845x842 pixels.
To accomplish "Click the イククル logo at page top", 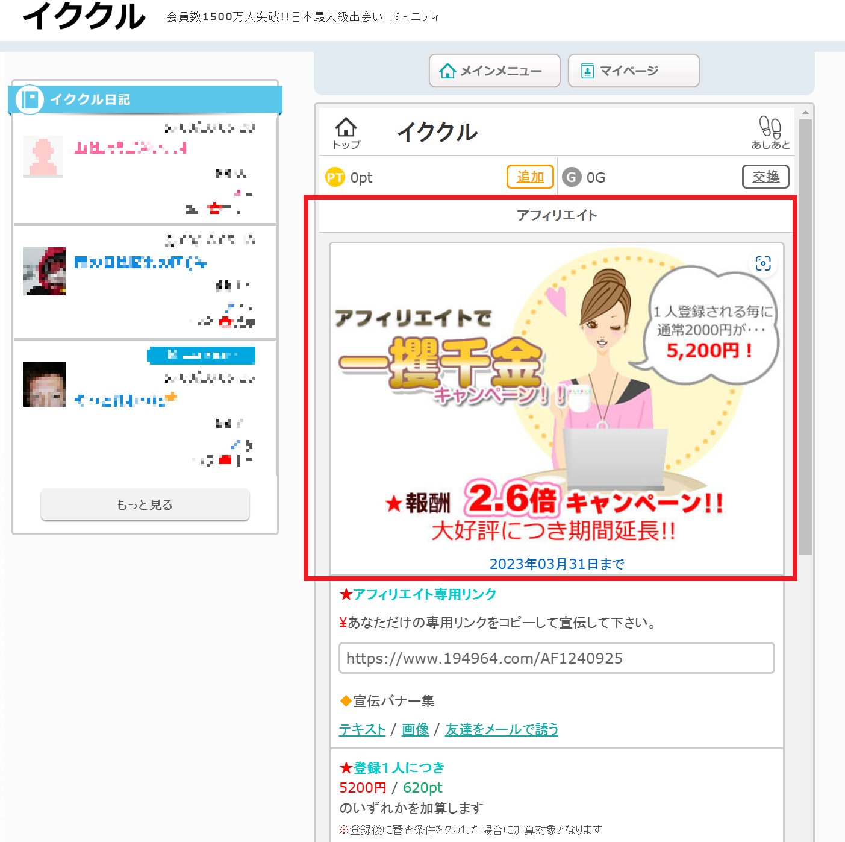I will tap(84, 16).
